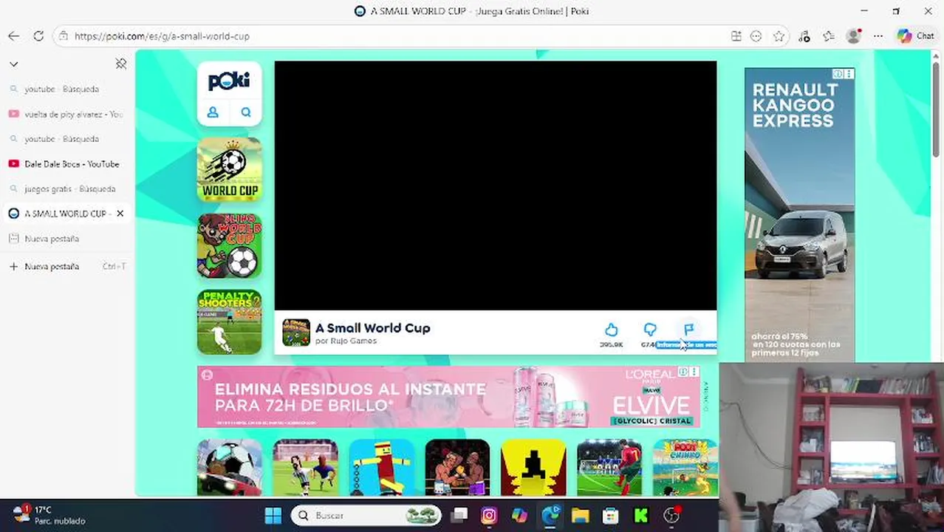Viewport: 944px width, 532px height.
Task: Open the World Cup game thumbnail in sidebar
Action: [x=229, y=169]
